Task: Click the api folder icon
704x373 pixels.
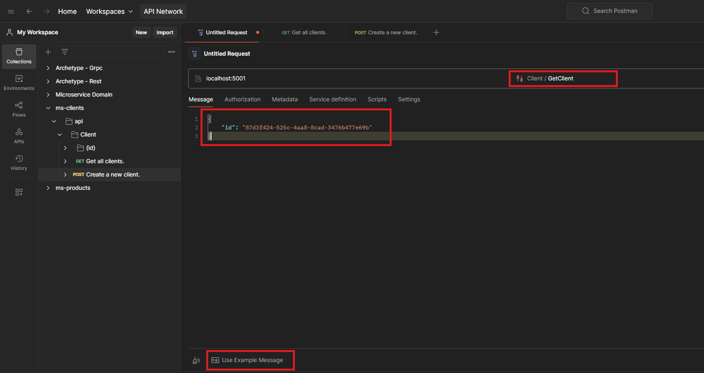Action: point(69,121)
